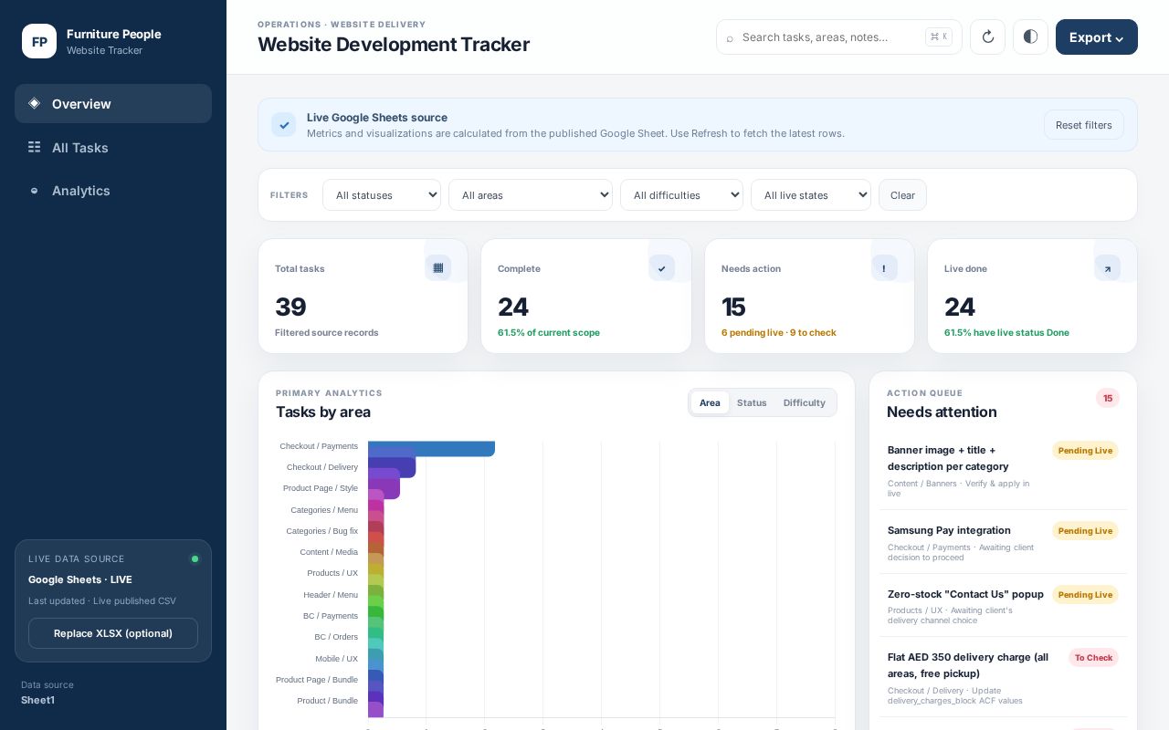Click the Product Page / Bundle chart label
The width and height of the screenshot is (1169, 730).
click(317, 680)
